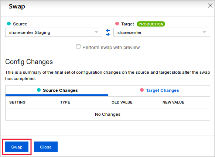The image size is (215, 157).
Task: Click the No Changes table row
Action: tap(107, 114)
